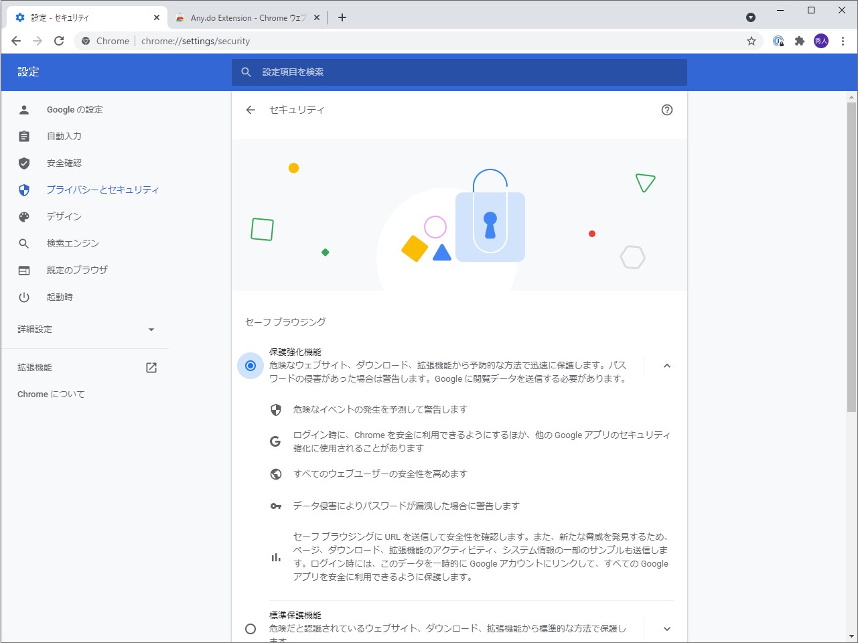
Task: Open the extensions puzzle piece icon
Action: 799,41
